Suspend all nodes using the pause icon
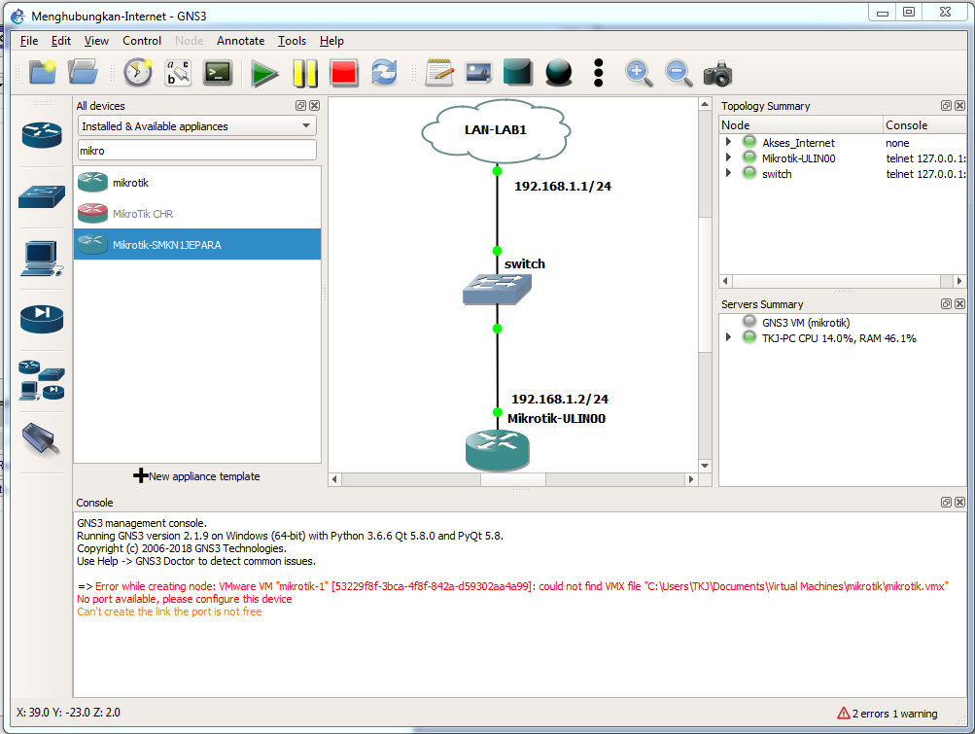Image resolution: width=975 pixels, height=734 pixels. tap(304, 72)
